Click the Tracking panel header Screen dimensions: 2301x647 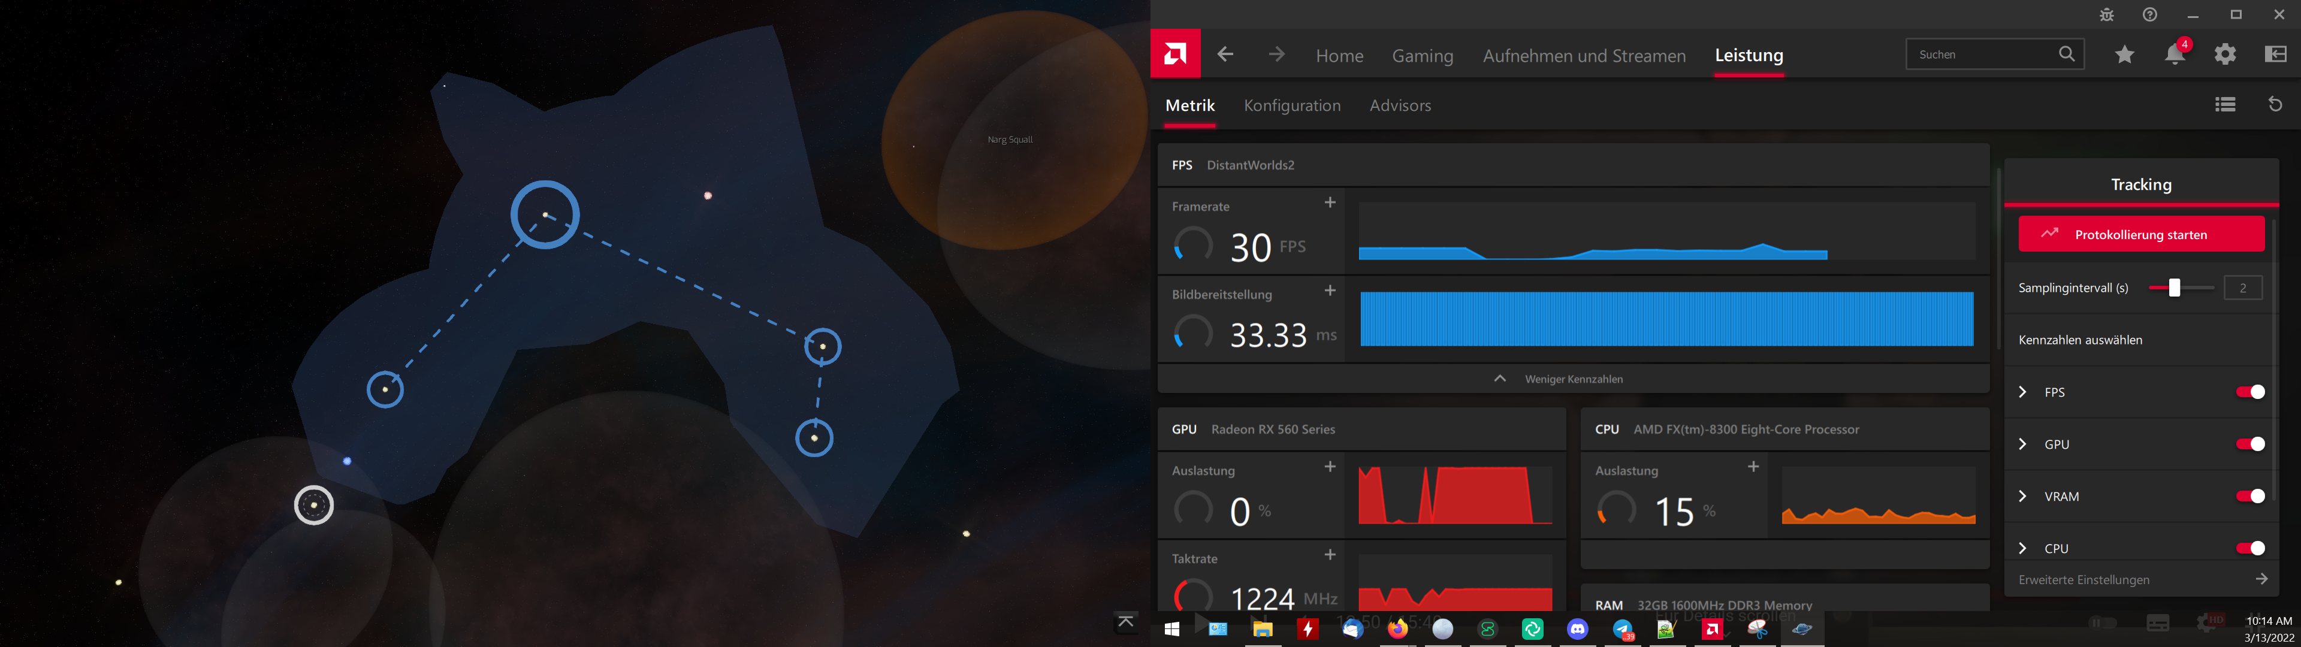tap(2141, 184)
